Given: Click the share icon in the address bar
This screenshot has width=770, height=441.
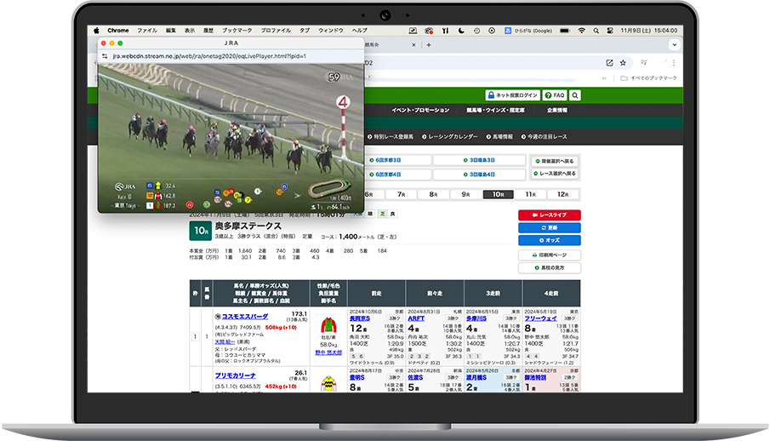Looking at the screenshot, I should [x=609, y=62].
